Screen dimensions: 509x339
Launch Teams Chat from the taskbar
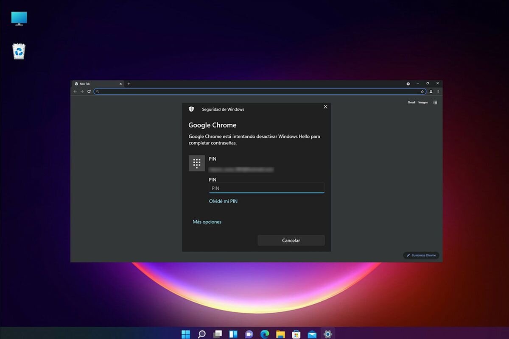pyautogui.click(x=249, y=334)
